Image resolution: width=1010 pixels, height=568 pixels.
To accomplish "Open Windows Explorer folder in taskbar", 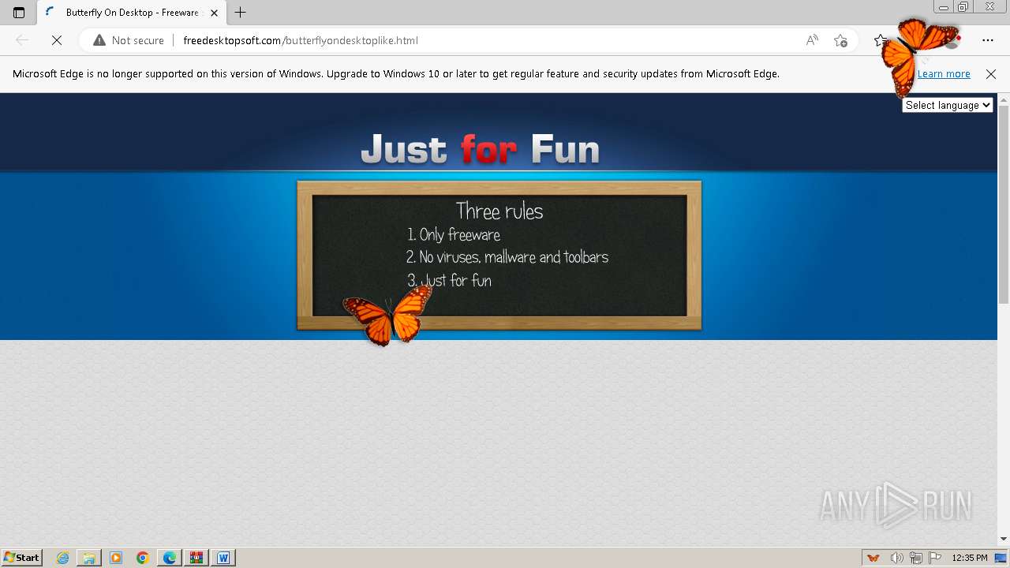I will tap(89, 558).
